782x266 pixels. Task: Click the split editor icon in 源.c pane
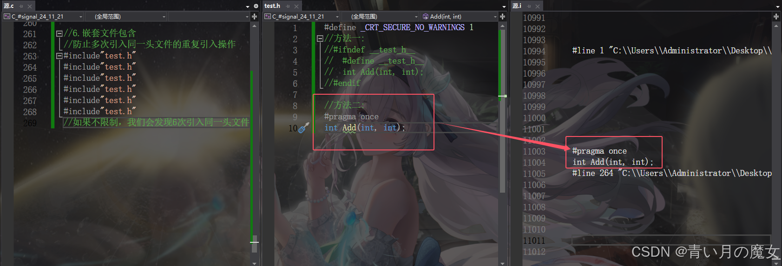click(x=254, y=16)
